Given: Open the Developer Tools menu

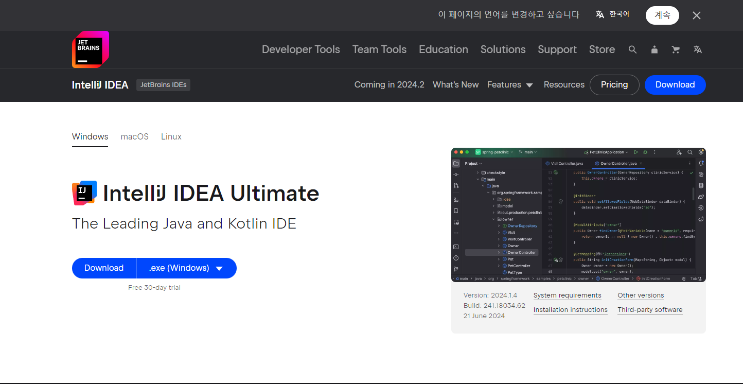Looking at the screenshot, I should pos(300,49).
